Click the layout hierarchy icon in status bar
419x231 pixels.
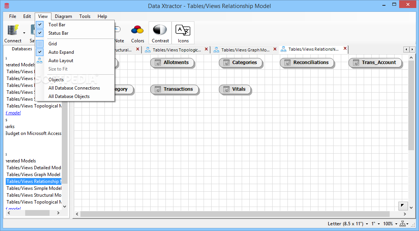(x=403, y=224)
